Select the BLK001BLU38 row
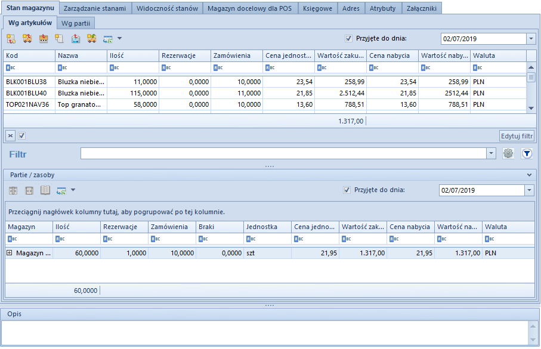Image resolution: width=541 pixels, height=349 pixels. click(x=265, y=82)
